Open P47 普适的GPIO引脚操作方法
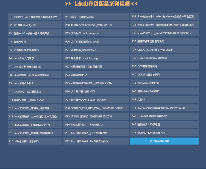206x169 pixels. point(164,133)
